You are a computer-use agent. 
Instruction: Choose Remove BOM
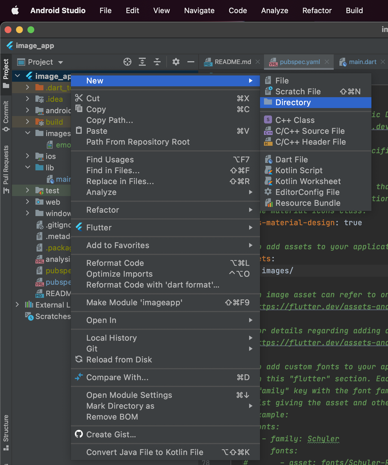[165, 417]
